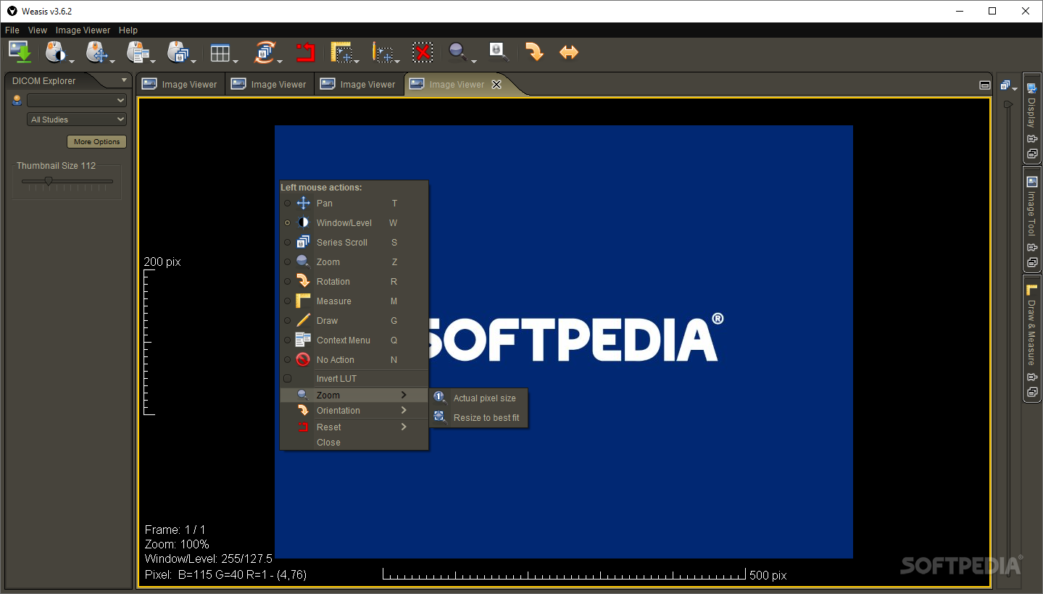Open the View menu

38,30
